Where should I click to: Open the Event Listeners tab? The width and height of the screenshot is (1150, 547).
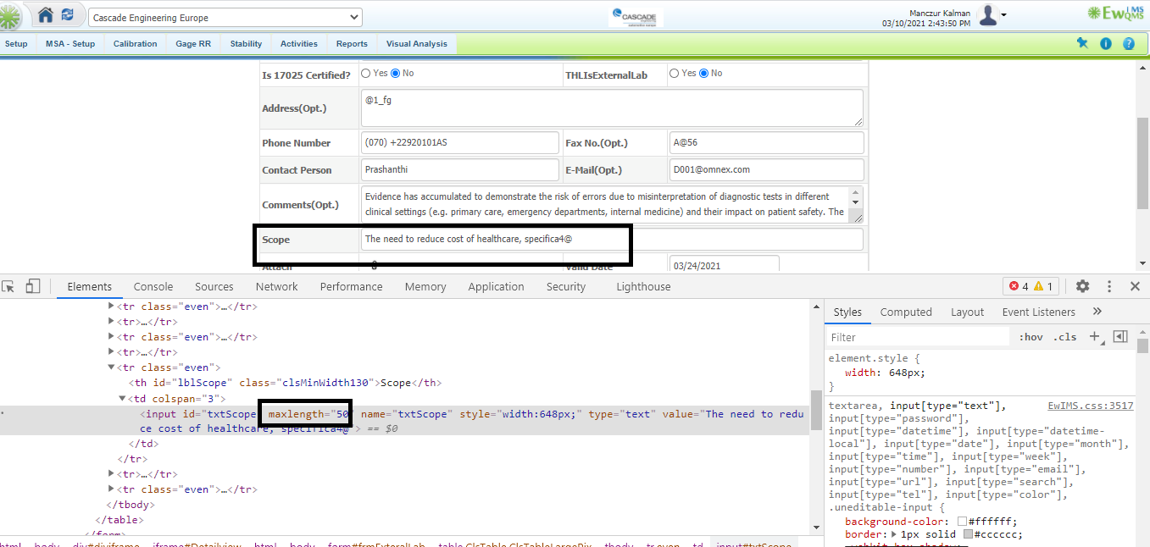click(1038, 312)
